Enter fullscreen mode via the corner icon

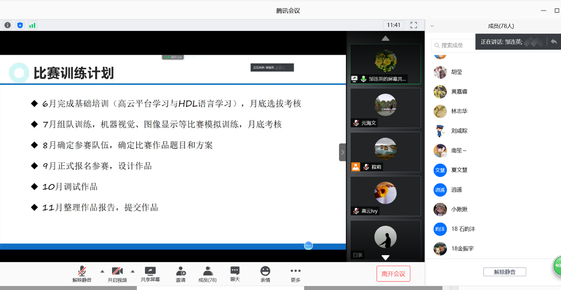(x=414, y=25)
